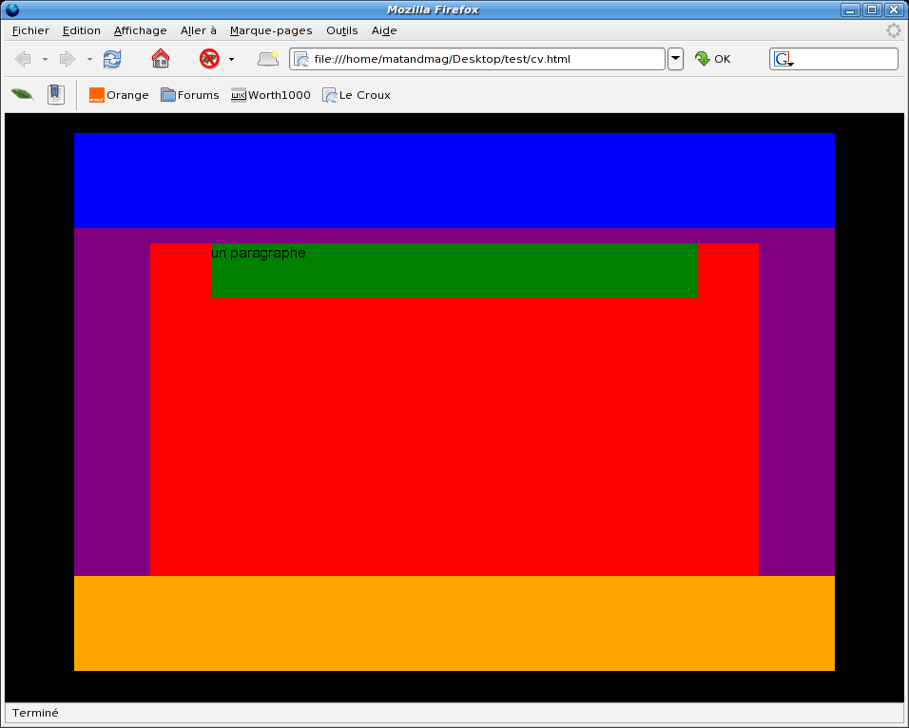Open the Edition menu
Image resolution: width=909 pixels, height=728 pixels.
[82, 30]
